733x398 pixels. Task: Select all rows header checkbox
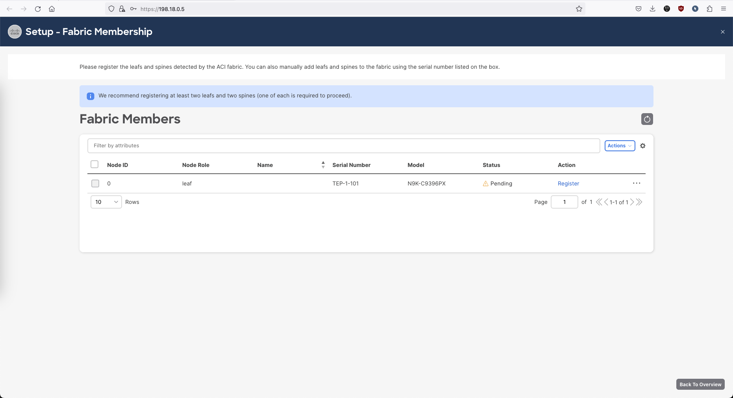(x=94, y=165)
